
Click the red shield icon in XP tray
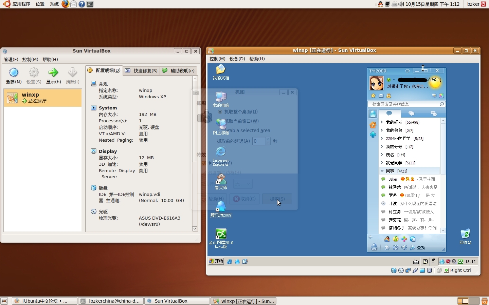[x=448, y=262]
